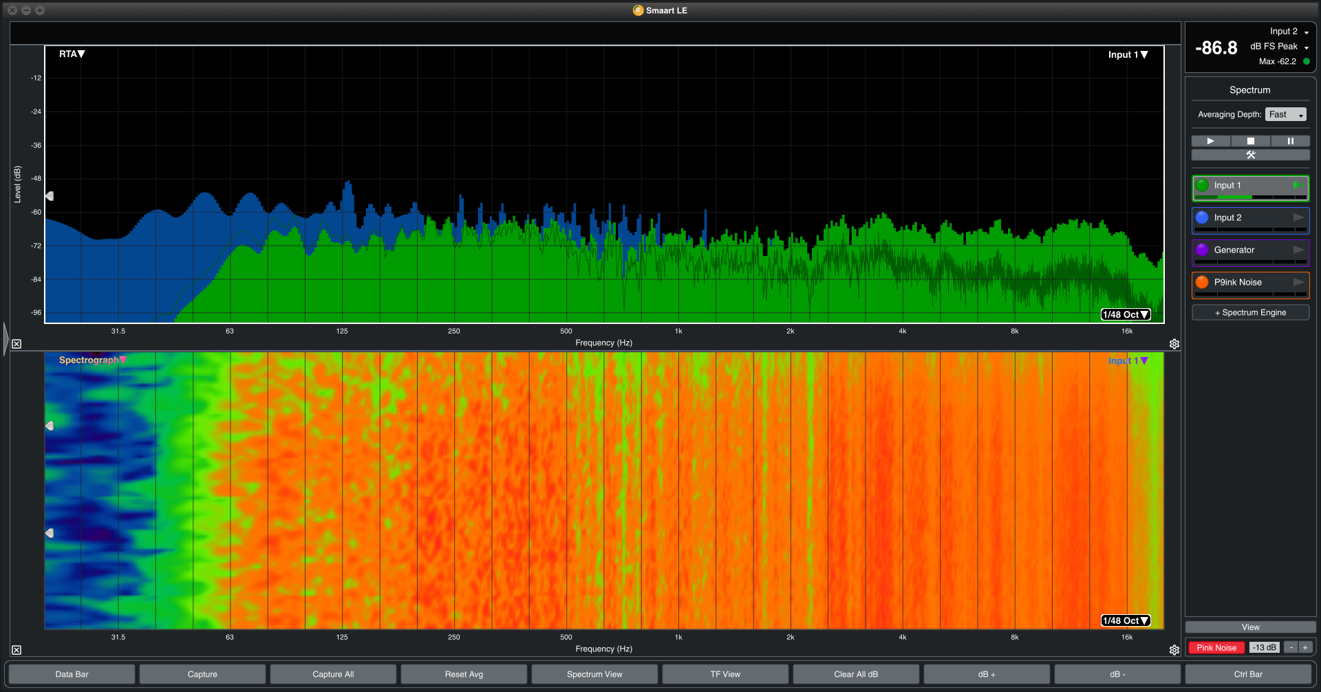Toggle the Input 1 engine run arrow
Image resolution: width=1321 pixels, height=692 pixels.
1298,185
